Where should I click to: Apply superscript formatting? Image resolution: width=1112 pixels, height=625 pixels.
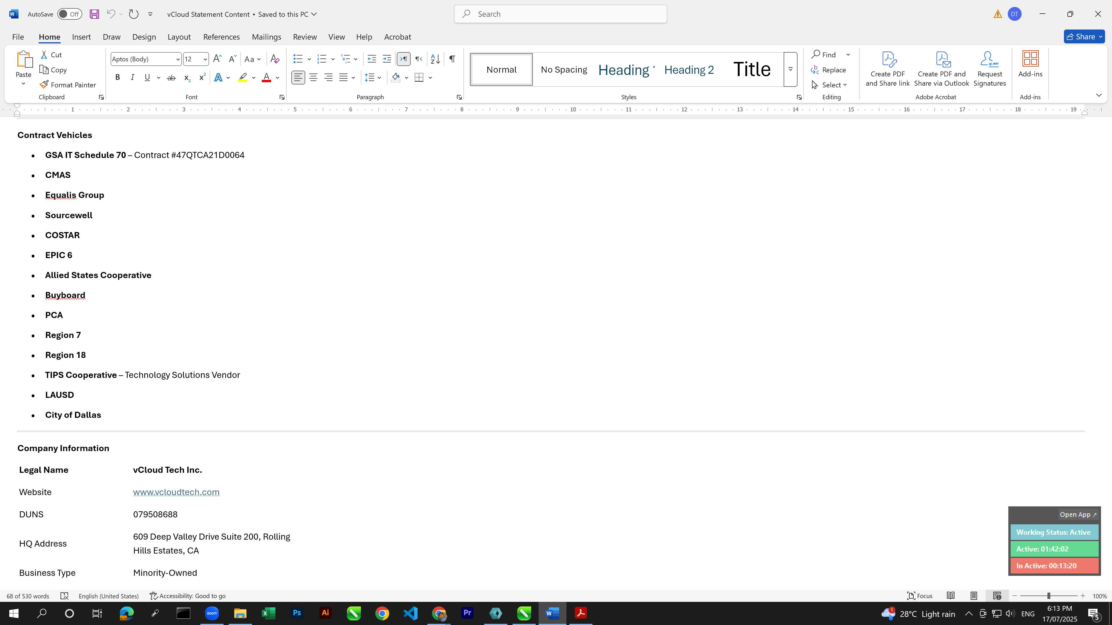[x=202, y=78]
